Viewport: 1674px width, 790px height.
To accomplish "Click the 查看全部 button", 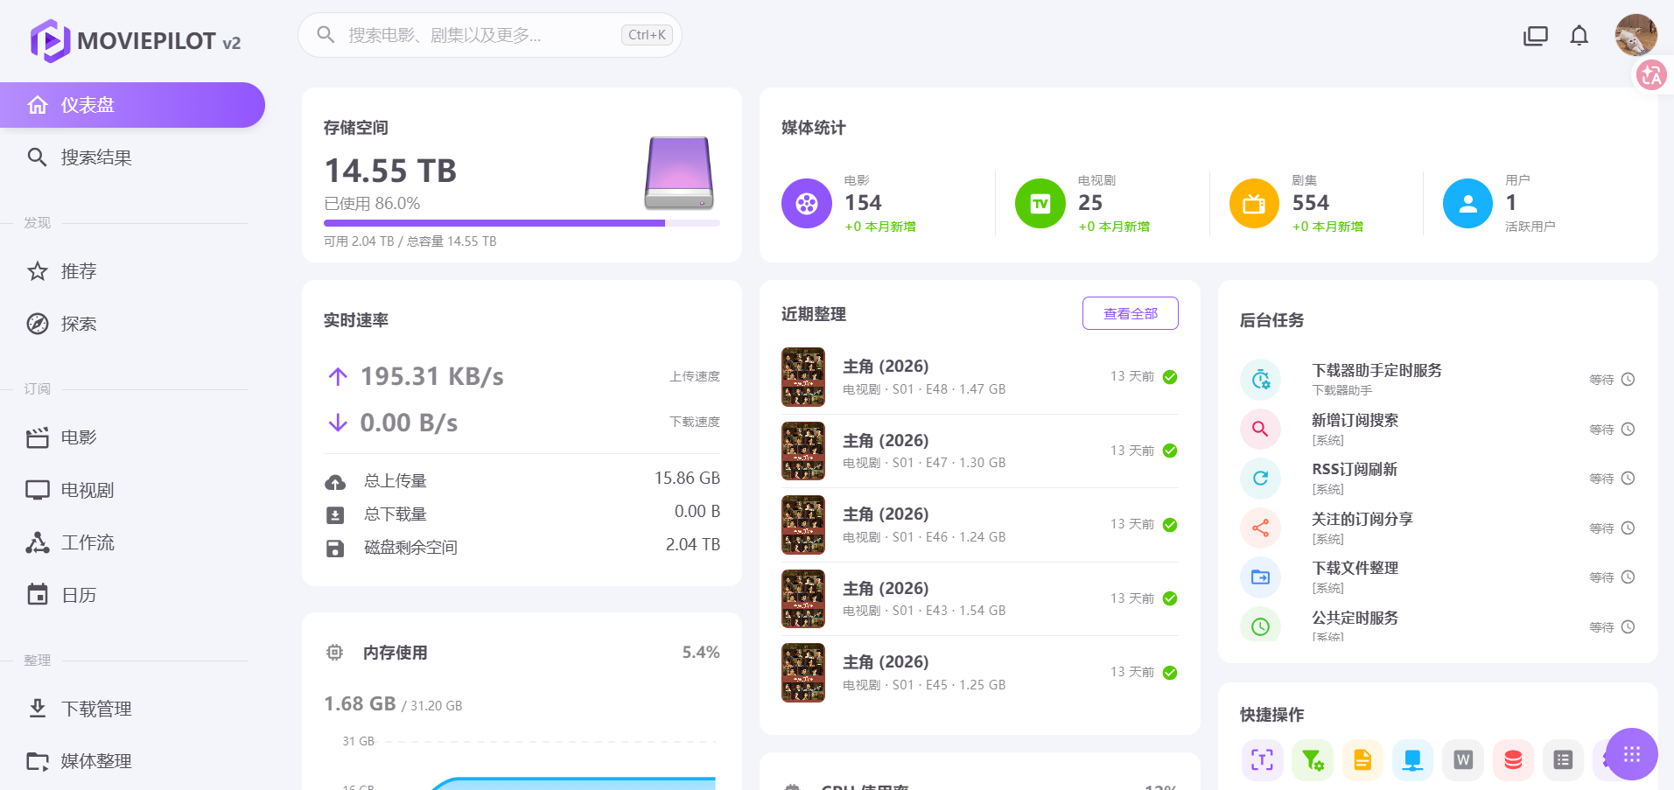I will [1130, 313].
